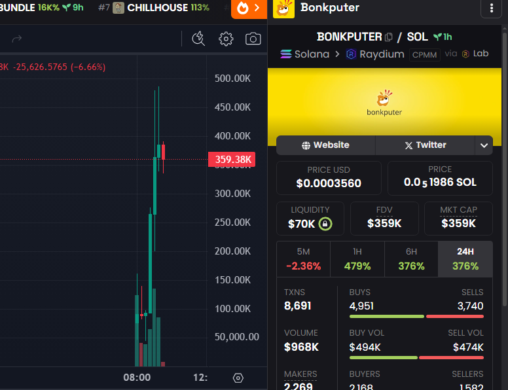Viewport: 508px width, 390px height.
Task: Click the CHILLHOUSE 113% ticker item
Action: (x=154, y=8)
